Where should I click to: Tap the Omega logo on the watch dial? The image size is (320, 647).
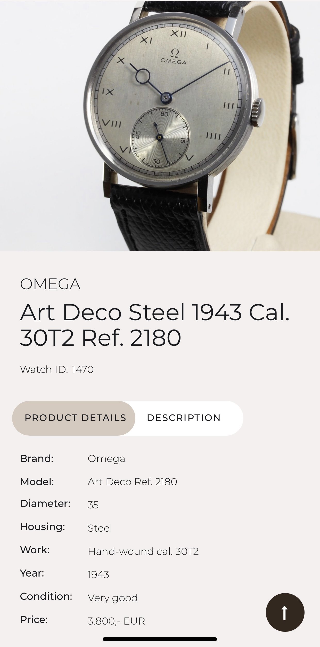[x=173, y=57]
